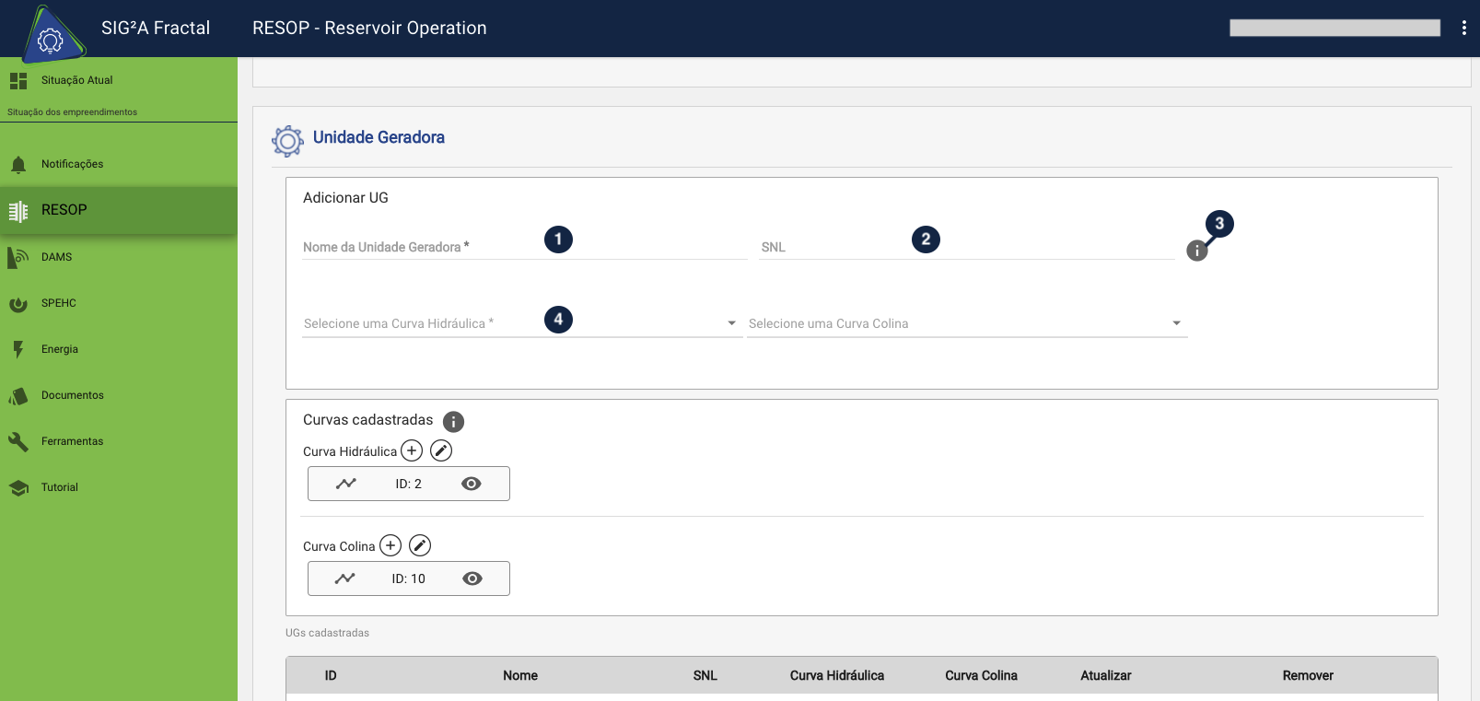Viewport: 1480px width, 701px height.
Task: Expand the Curva Hidráulica dropdown
Action: click(x=731, y=323)
